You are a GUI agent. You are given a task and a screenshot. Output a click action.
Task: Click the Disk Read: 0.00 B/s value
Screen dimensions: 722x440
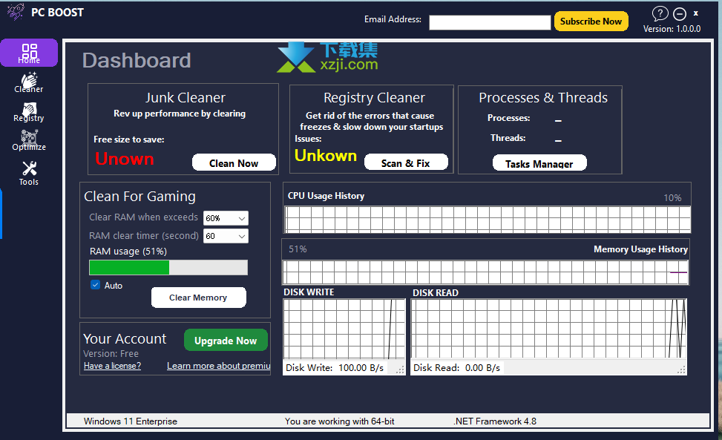click(457, 368)
